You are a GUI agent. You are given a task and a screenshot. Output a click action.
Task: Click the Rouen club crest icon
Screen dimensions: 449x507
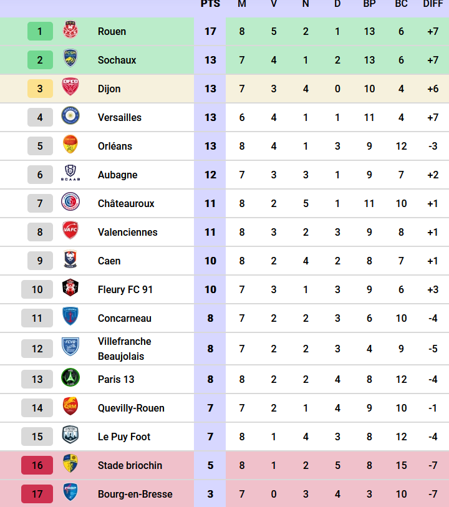tap(70, 31)
